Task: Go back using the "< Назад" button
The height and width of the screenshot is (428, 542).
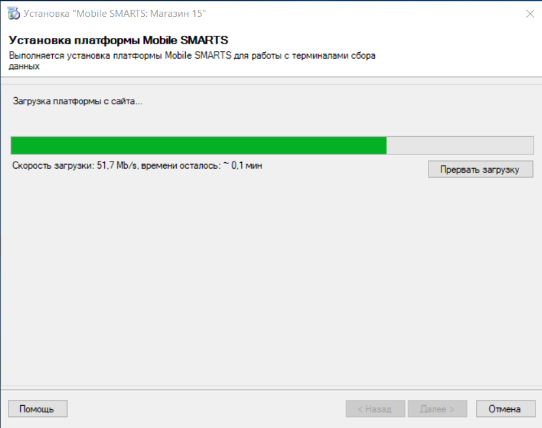Action: click(x=375, y=409)
